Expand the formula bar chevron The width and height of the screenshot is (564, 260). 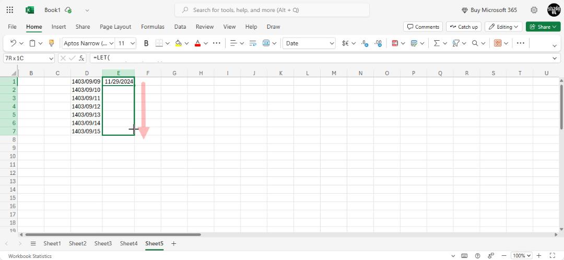[554, 58]
